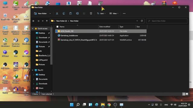Switch to large icons view in status bar
The height and width of the screenshot is (108, 193).
(187, 94)
